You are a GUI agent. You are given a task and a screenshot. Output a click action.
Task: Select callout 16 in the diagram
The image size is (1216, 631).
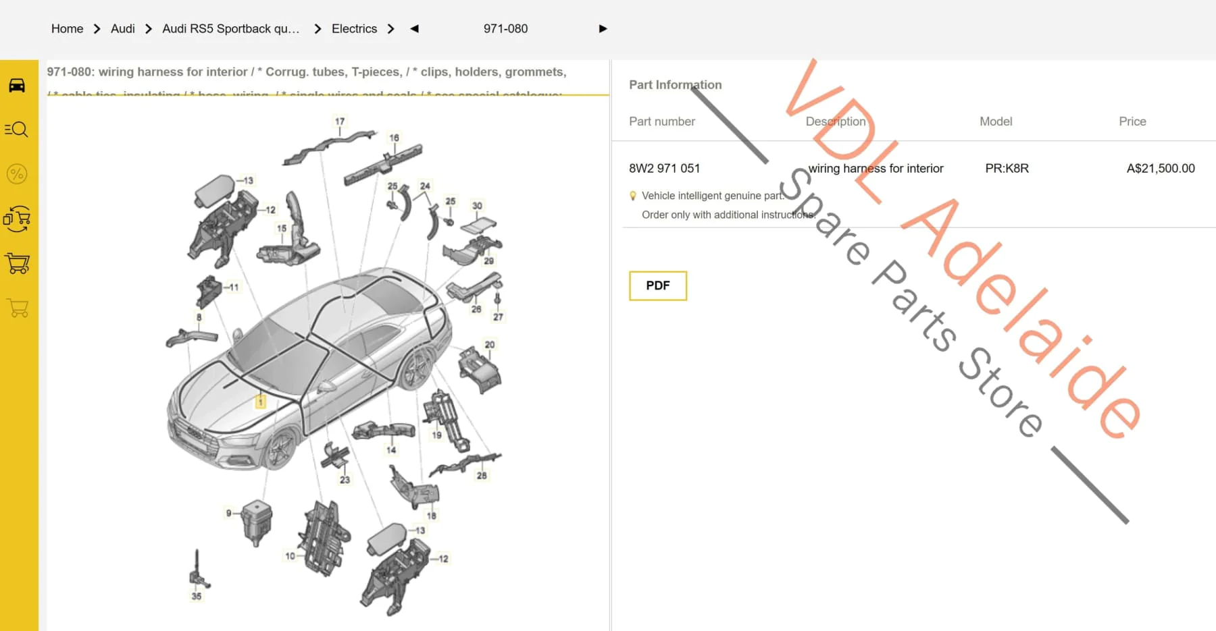(x=394, y=138)
